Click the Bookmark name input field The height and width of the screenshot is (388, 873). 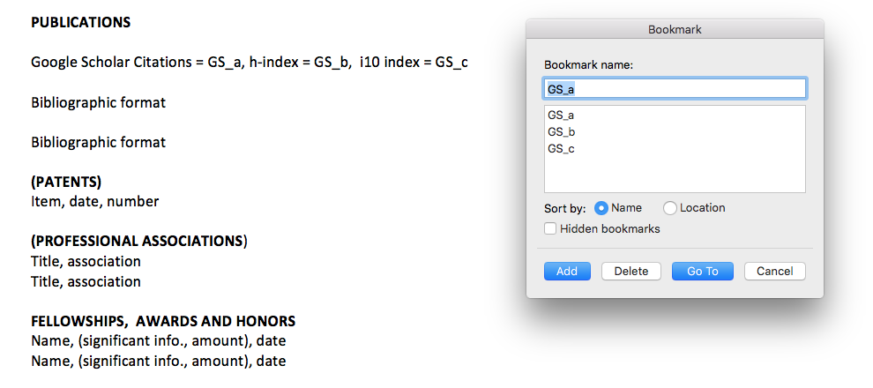coord(675,88)
